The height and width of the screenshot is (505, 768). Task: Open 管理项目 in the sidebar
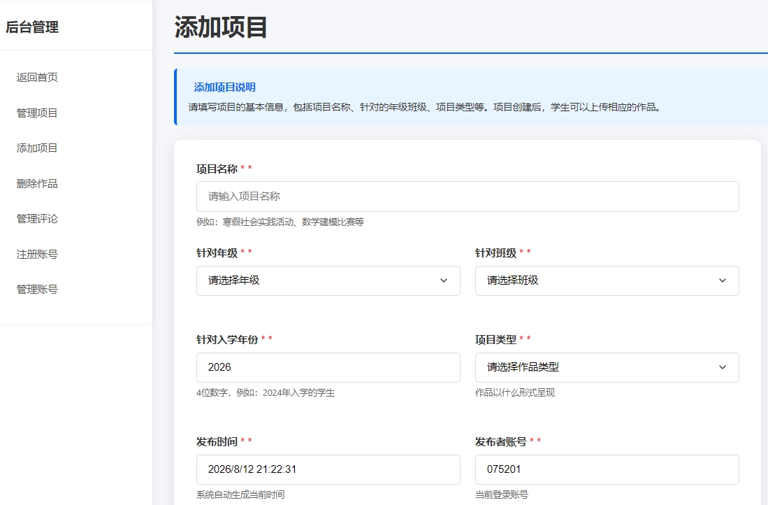(37, 113)
